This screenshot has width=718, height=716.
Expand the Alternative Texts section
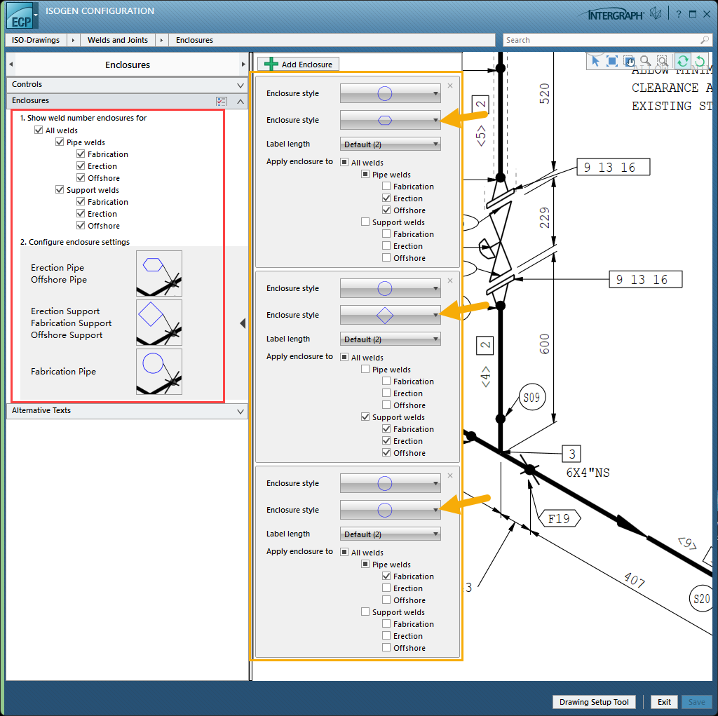tap(126, 411)
